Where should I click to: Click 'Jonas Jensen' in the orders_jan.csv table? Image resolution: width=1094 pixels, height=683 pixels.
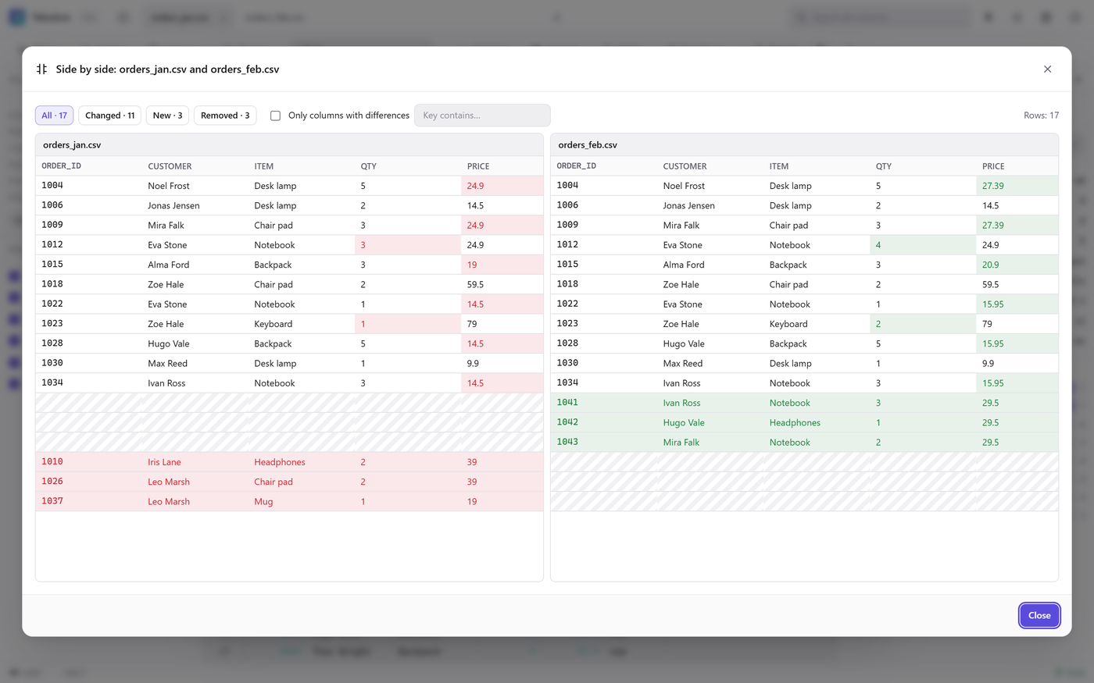173,206
